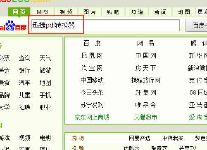Screen dimensions: 207x150
Task: Open the 电影 sidebar link
Action: (45, 138)
